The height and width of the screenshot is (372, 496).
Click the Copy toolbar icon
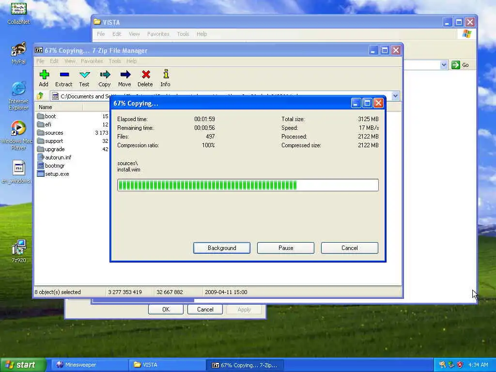[105, 75]
